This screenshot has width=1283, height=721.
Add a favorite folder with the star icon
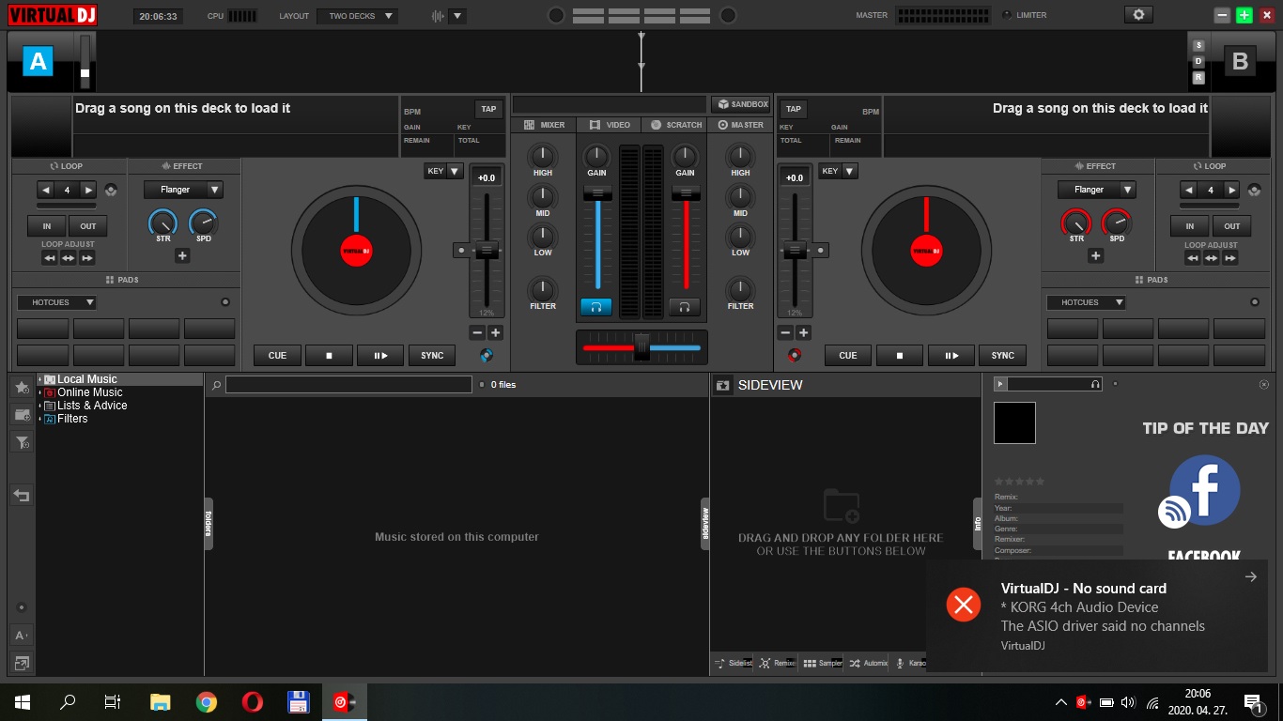(22, 387)
